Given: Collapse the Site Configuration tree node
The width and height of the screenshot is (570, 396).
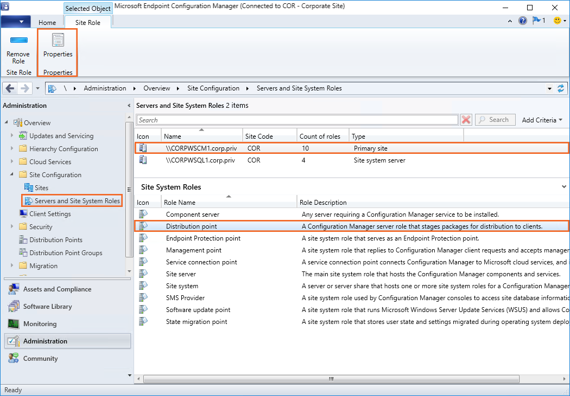Looking at the screenshot, I should click(12, 175).
